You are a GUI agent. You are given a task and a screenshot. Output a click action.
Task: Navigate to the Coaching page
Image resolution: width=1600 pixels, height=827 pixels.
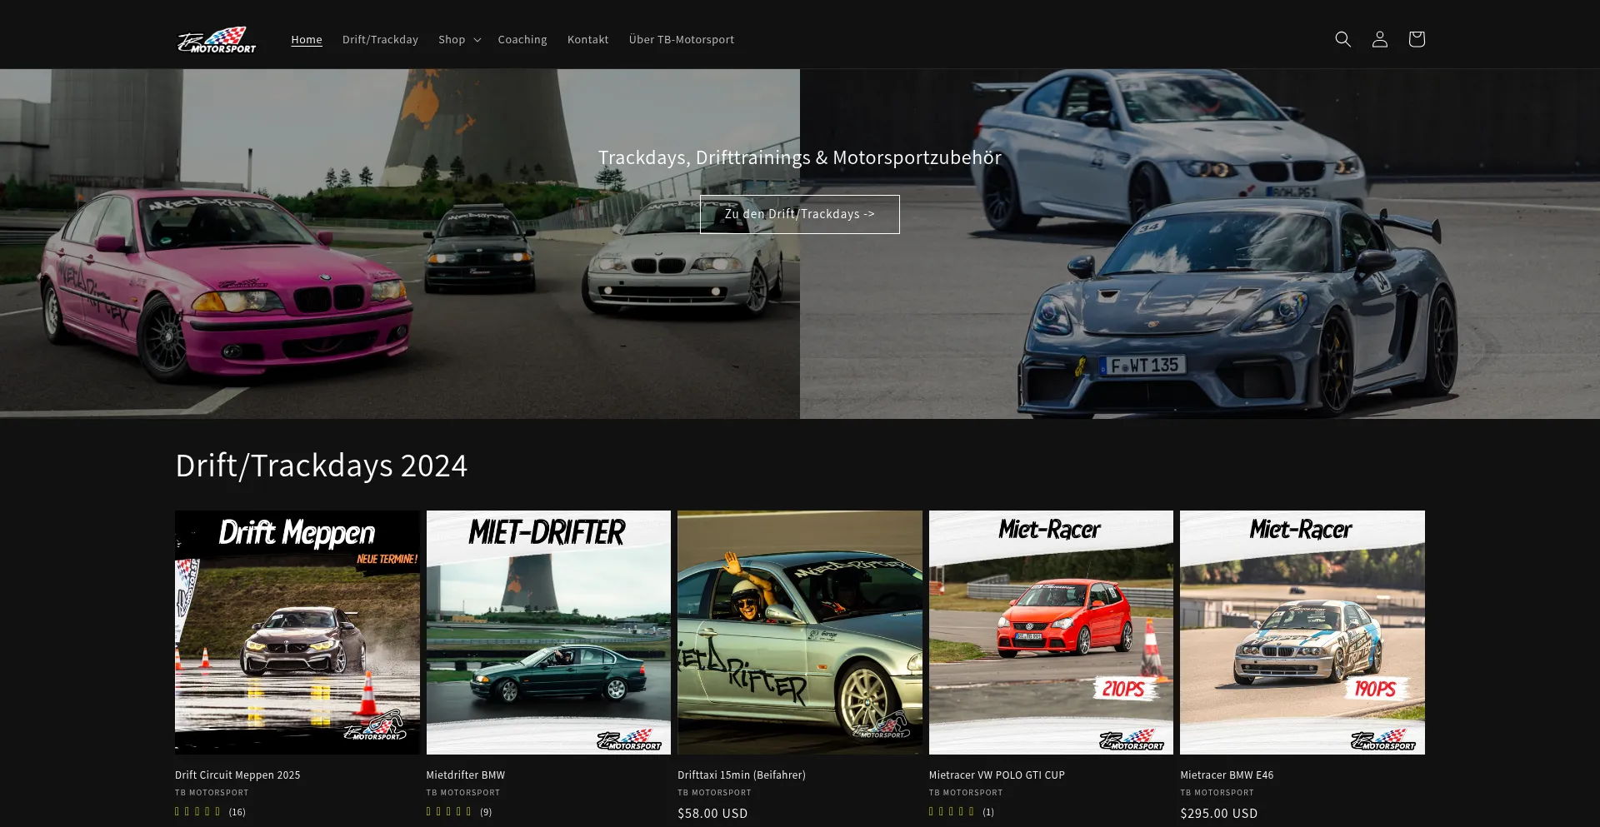pos(522,39)
